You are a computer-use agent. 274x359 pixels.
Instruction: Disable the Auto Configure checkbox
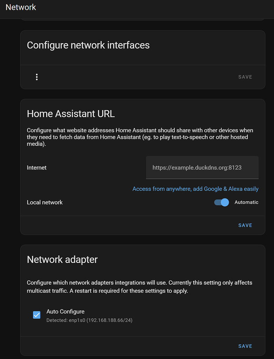tap(36, 315)
